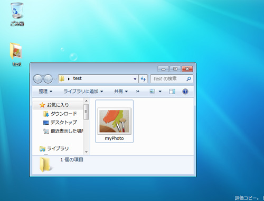Select the test folder on desktop
Image resolution: width=264 pixels, height=201 pixels.
pos(16,54)
